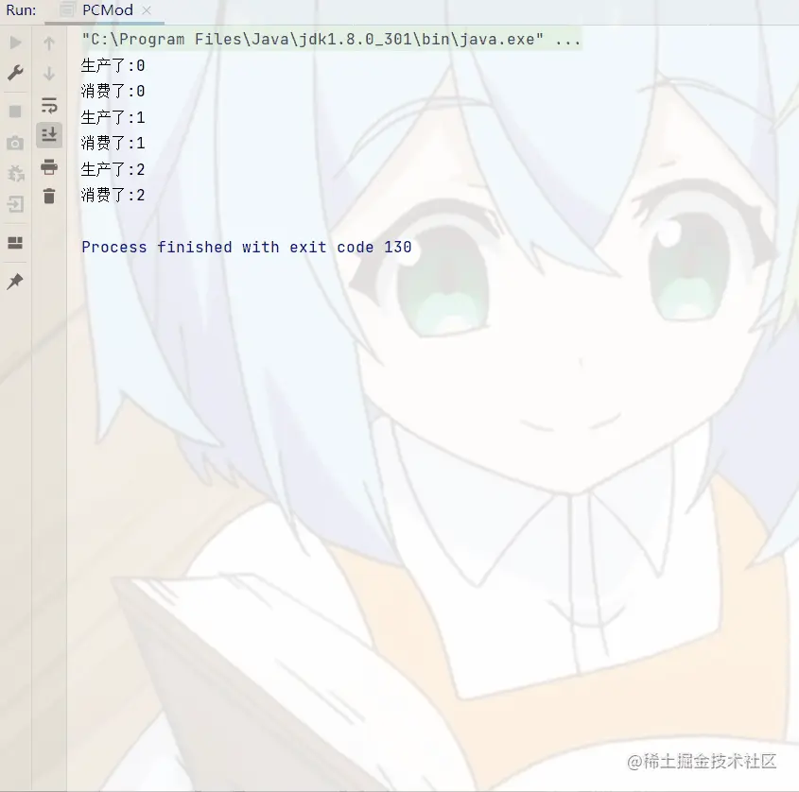799x792 pixels.
Task: Toggle soft-wrap in console
Action: [49, 106]
